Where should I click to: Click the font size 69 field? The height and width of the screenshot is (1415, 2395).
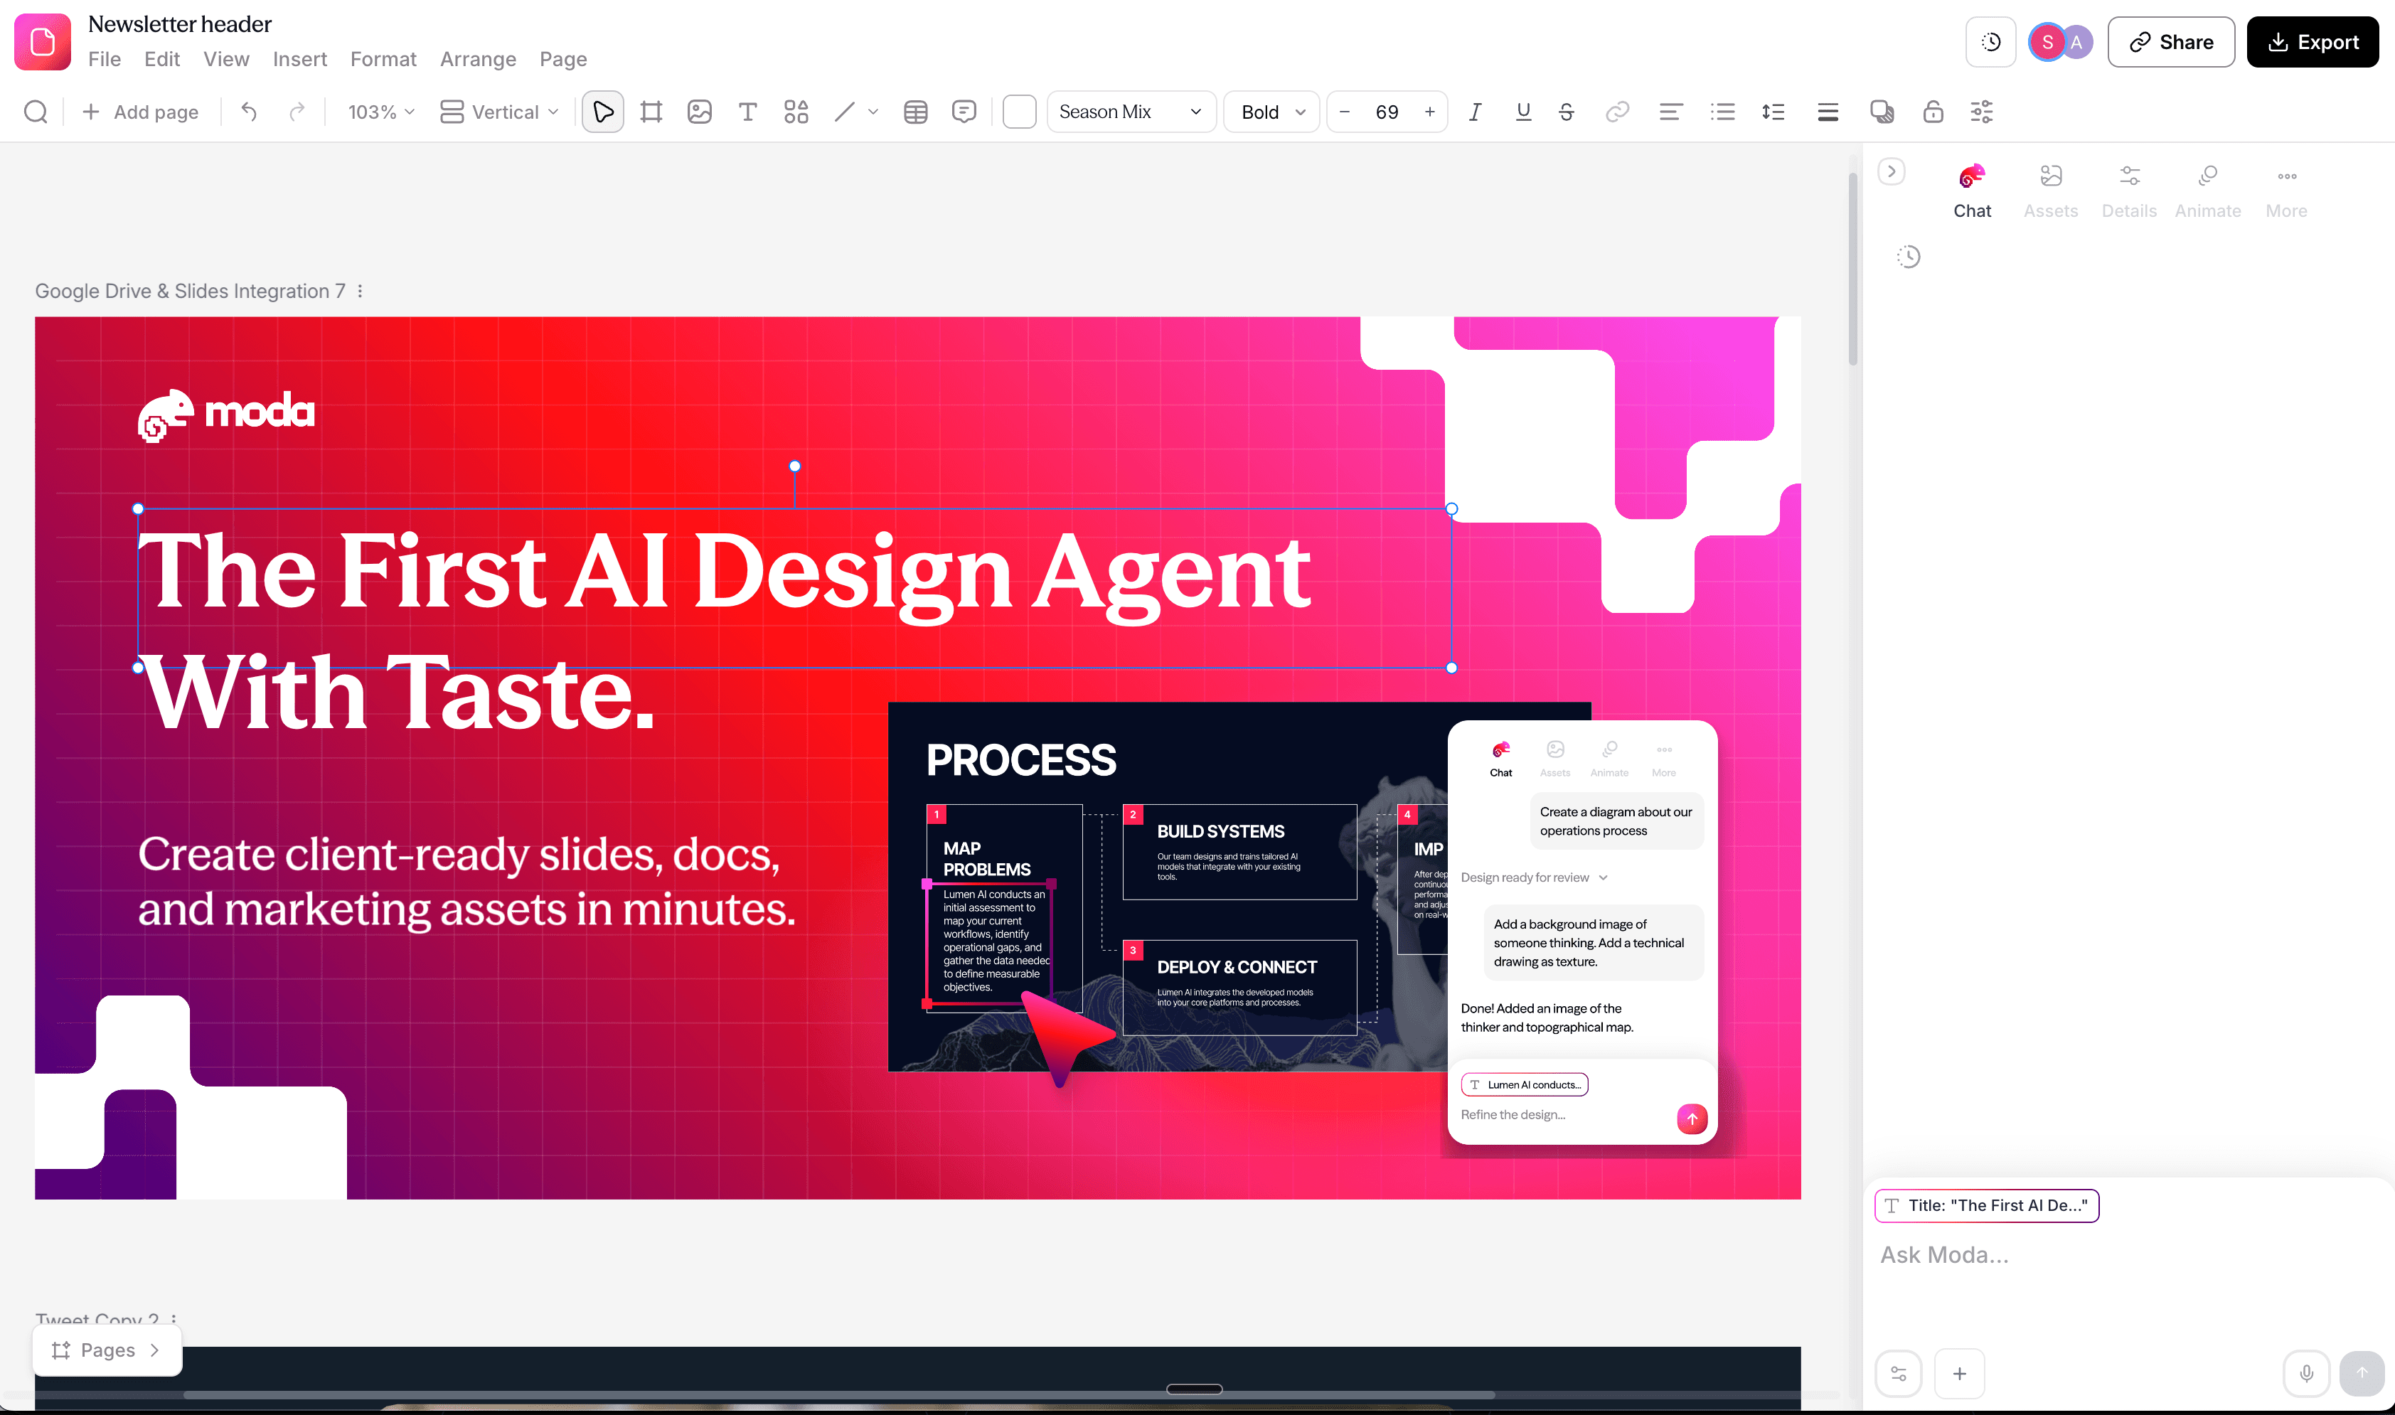coord(1387,112)
